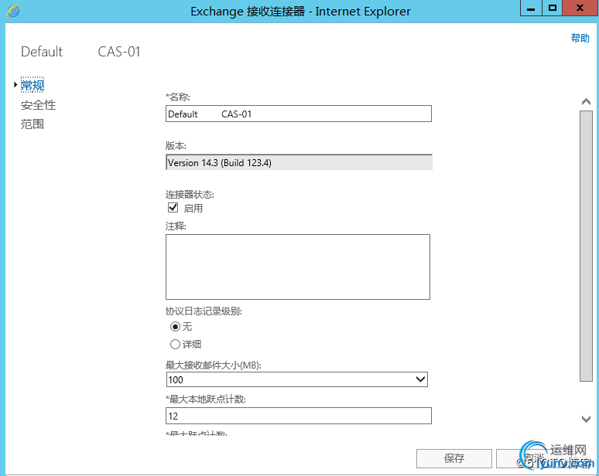Minimize the Internet Explorer window
The height and width of the screenshot is (476, 599).
(531, 8)
